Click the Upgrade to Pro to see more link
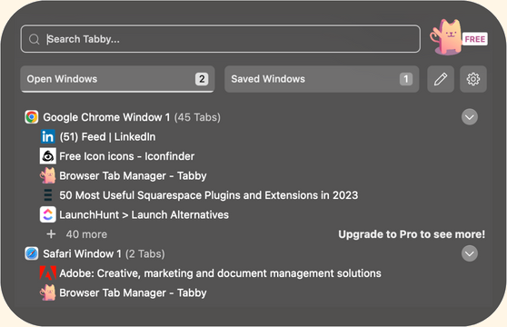This screenshot has width=507, height=327. pos(412,234)
